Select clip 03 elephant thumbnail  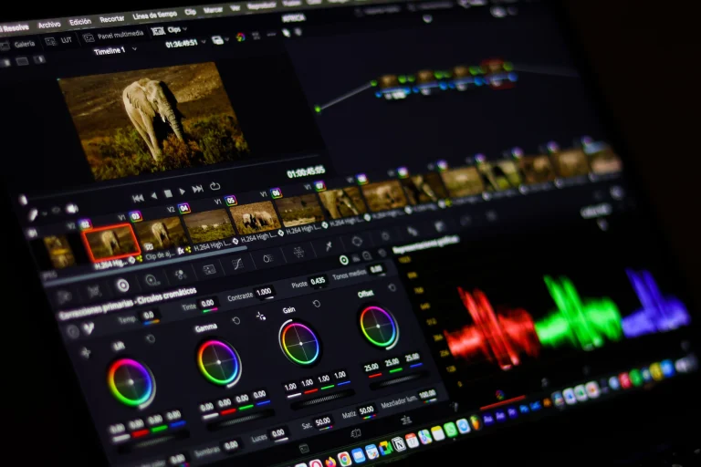pos(160,233)
